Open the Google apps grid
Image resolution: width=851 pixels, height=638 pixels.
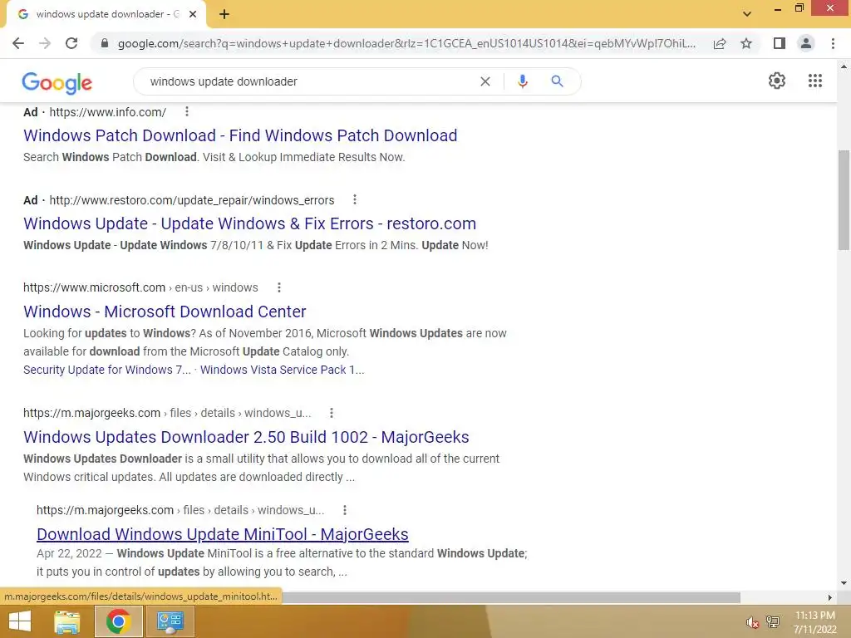tap(815, 81)
